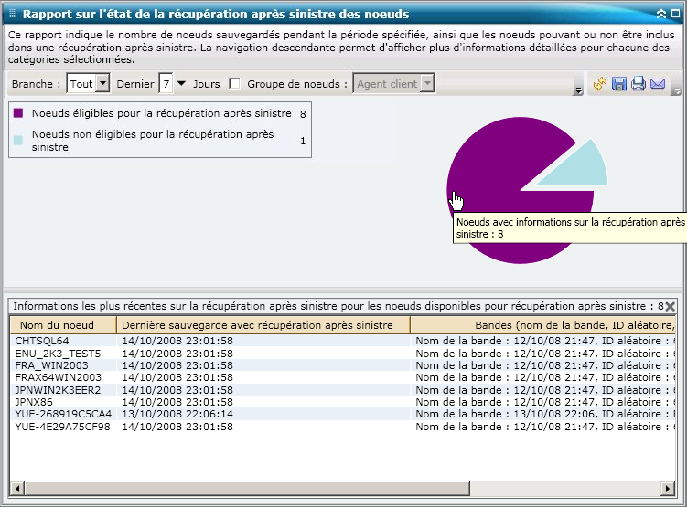Click the horizontal scrollbar thumb of the table
Viewport: 687px width, 507px height.
point(247,488)
